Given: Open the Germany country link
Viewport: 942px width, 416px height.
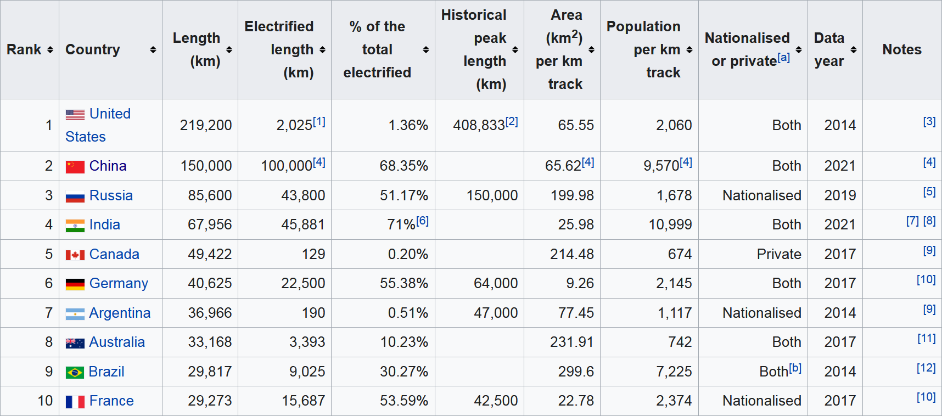Looking at the screenshot, I should [x=119, y=283].
